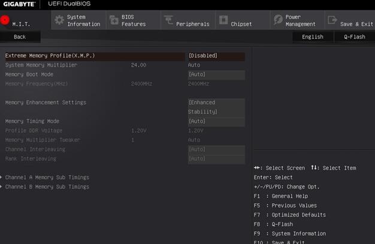The width and height of the screenshot is (375, 244).
Task: Select the Rank Interleaving Auto value
Action: [216, 159]
